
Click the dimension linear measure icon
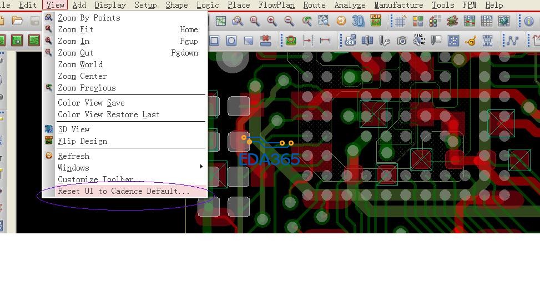tap(325, 41)
